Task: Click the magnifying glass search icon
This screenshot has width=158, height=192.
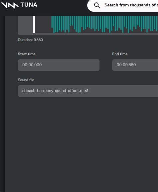Action: click(x=97, y=5)
